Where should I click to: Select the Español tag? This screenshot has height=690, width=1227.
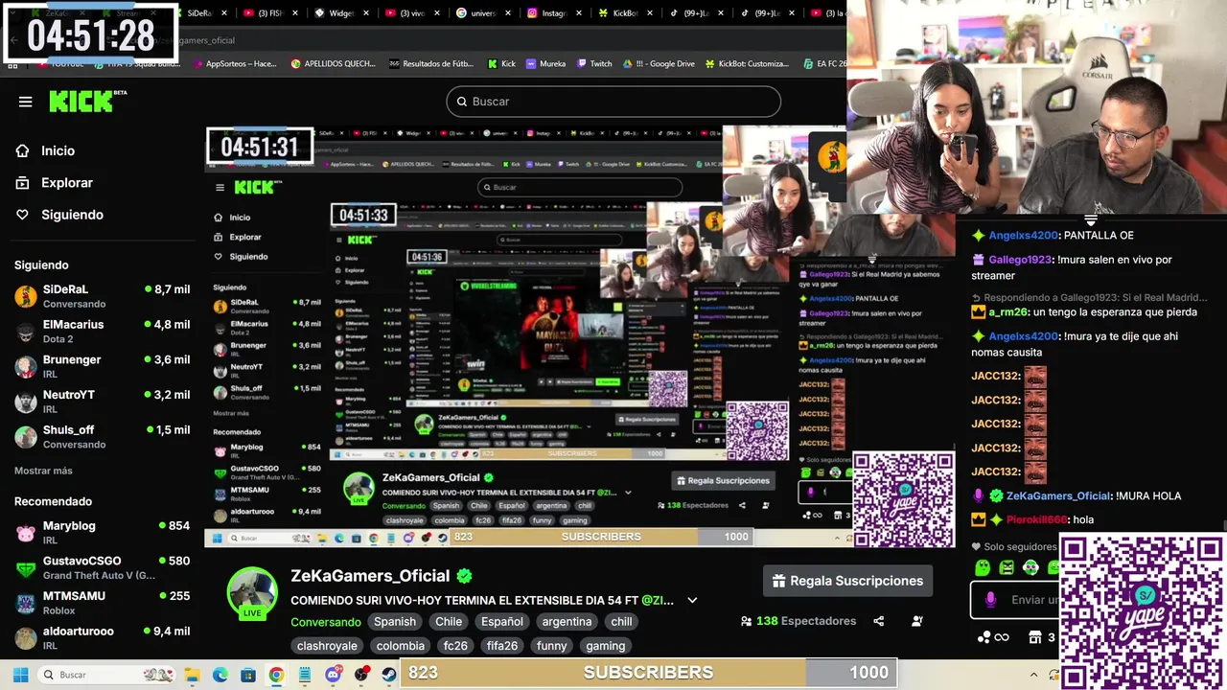click(502, 621)
